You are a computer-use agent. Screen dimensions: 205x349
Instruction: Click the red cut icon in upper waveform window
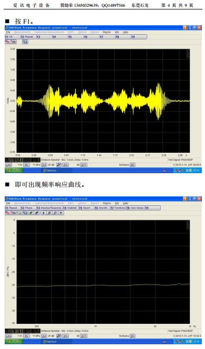(x=8, y=41)
